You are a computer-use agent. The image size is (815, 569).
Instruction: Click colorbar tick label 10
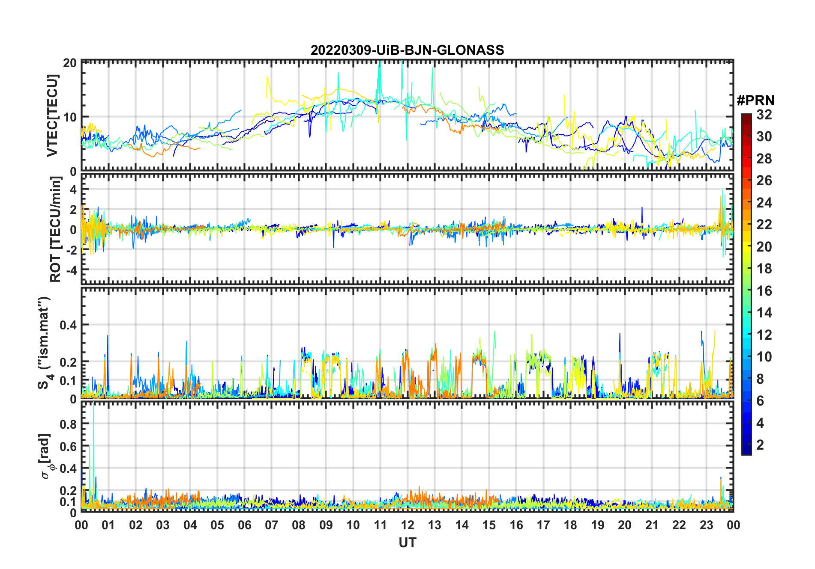click(x=764, y=357)
